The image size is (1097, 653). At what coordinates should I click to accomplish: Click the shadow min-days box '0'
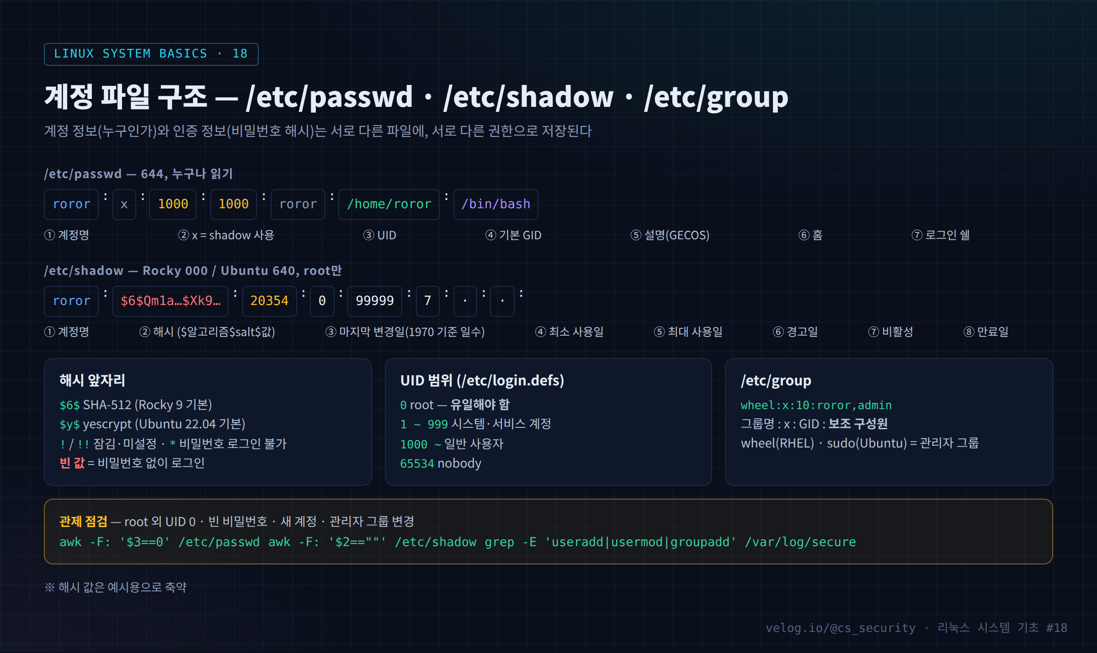tap(322, 301)
